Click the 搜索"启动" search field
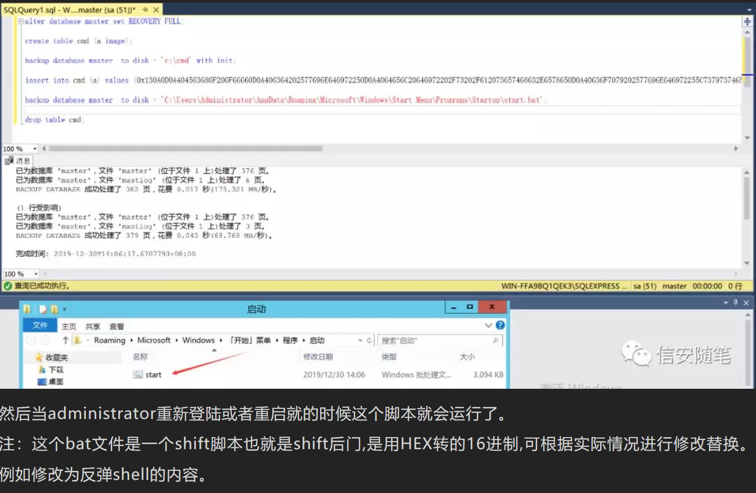Screen dimensions: 756x493 pyautogui.click(x=440, y=340)
